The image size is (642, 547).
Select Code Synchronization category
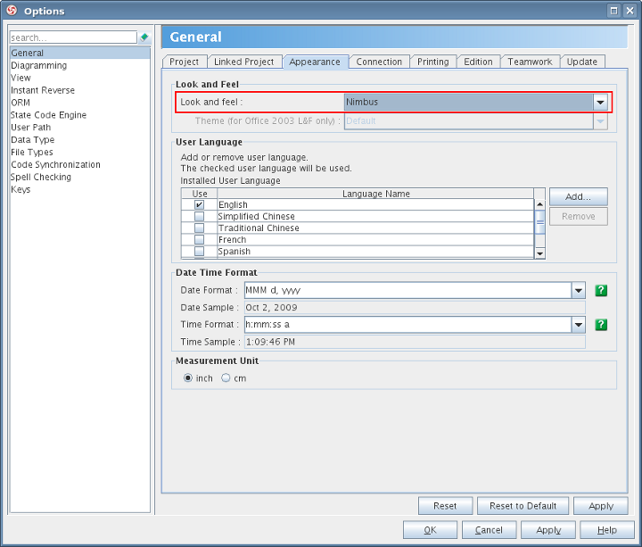tap(80, 164)
